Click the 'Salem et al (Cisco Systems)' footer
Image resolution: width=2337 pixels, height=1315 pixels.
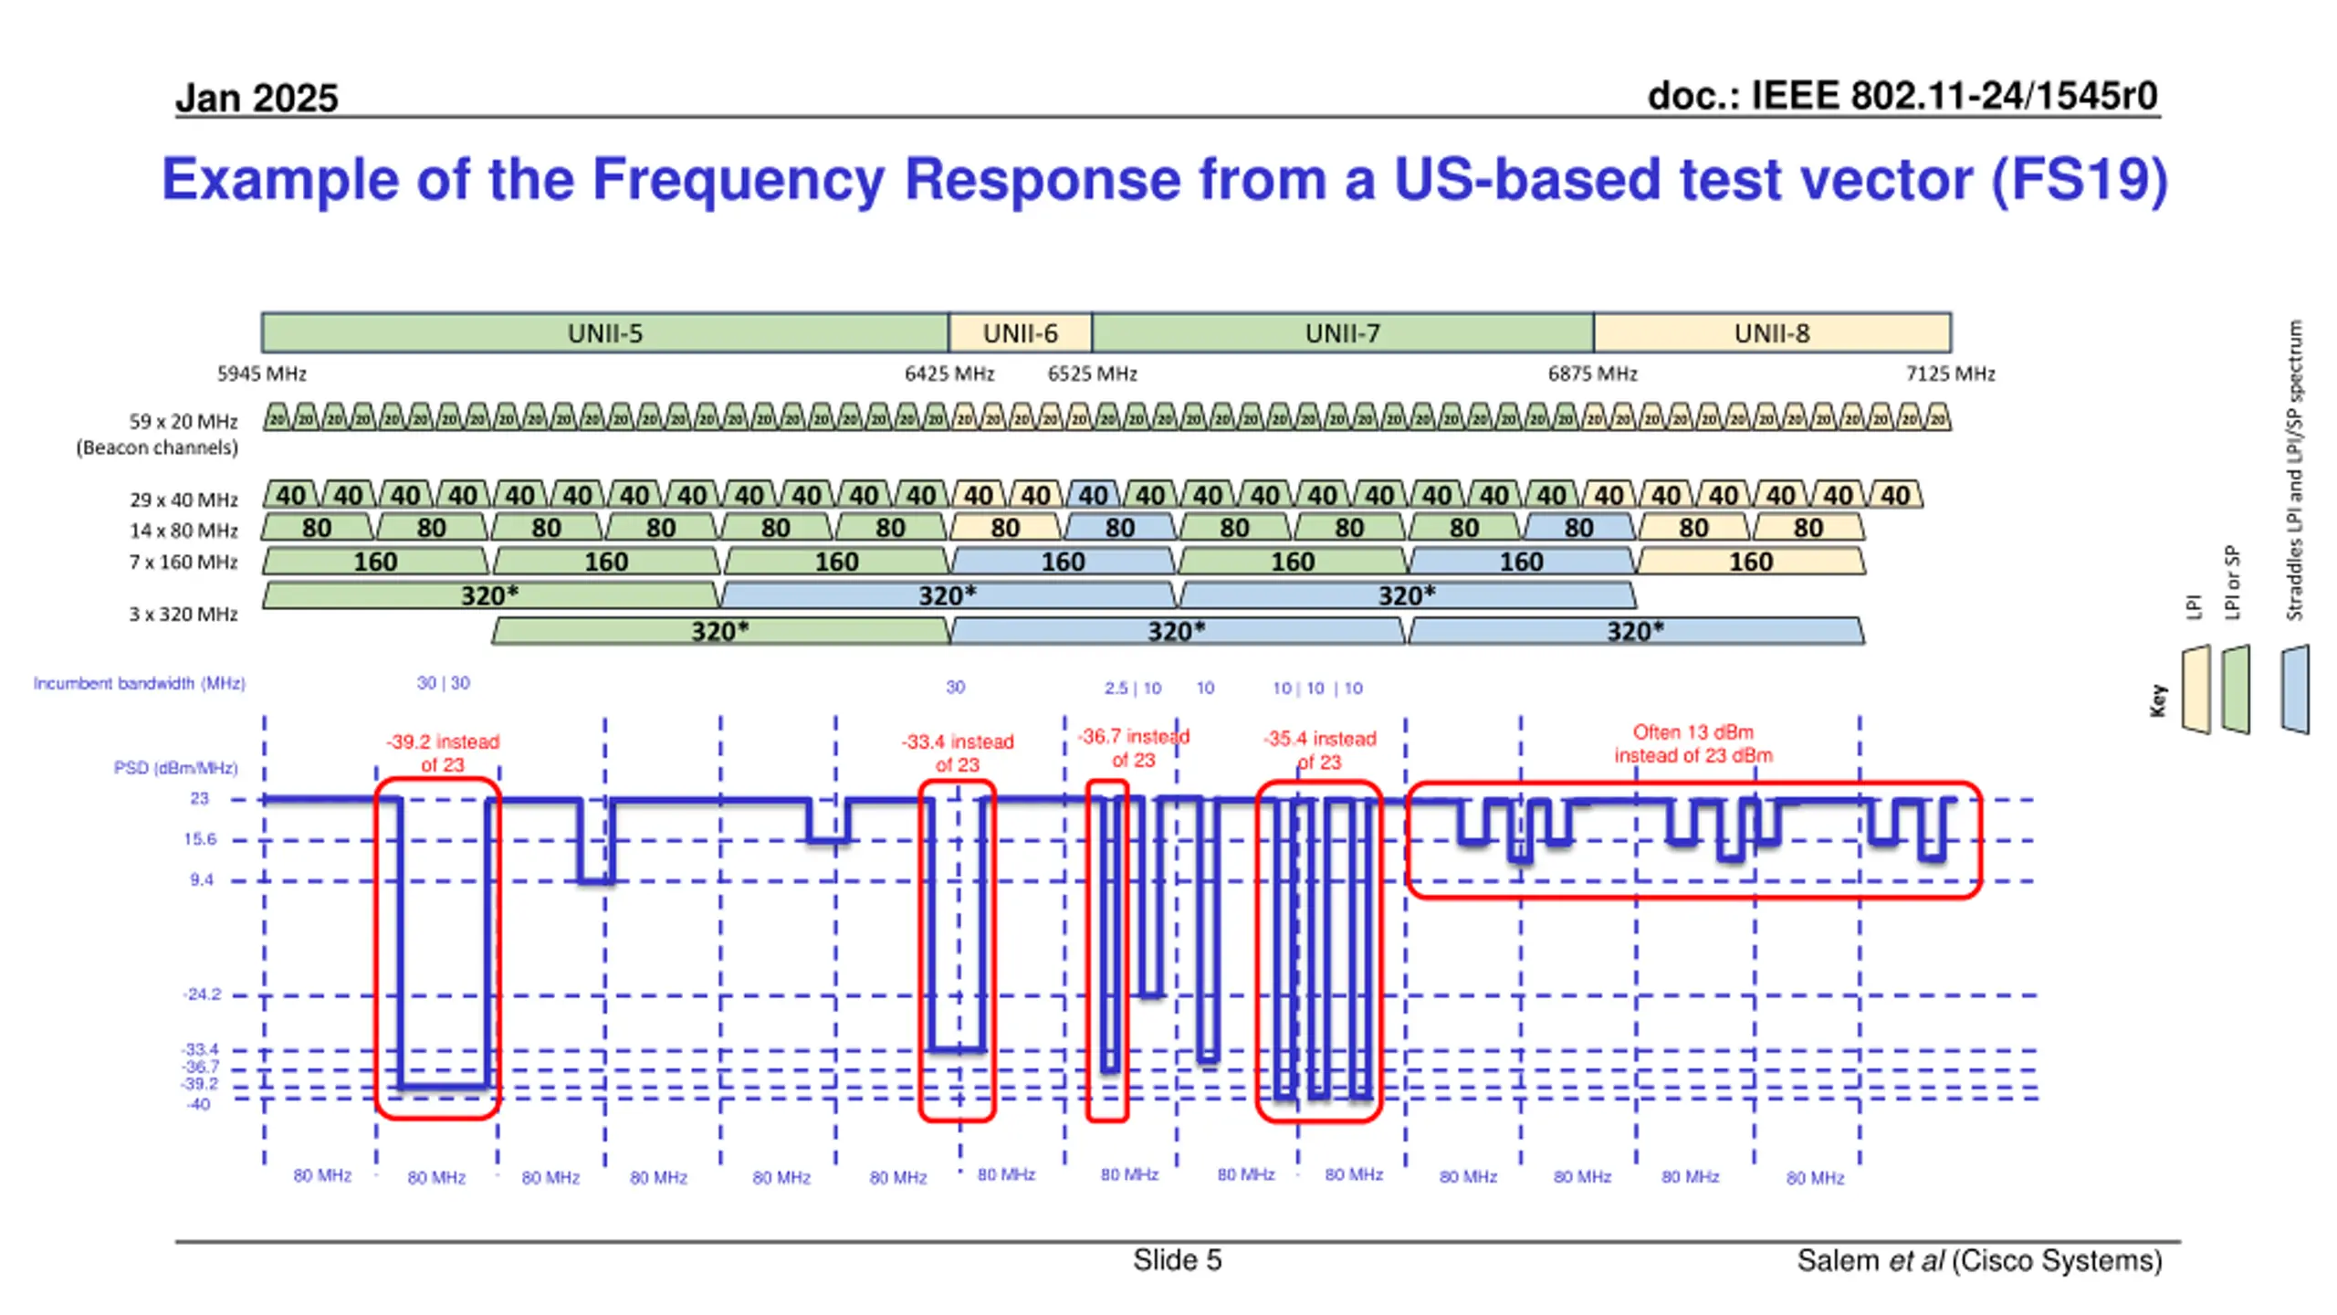point(1980,1261)
